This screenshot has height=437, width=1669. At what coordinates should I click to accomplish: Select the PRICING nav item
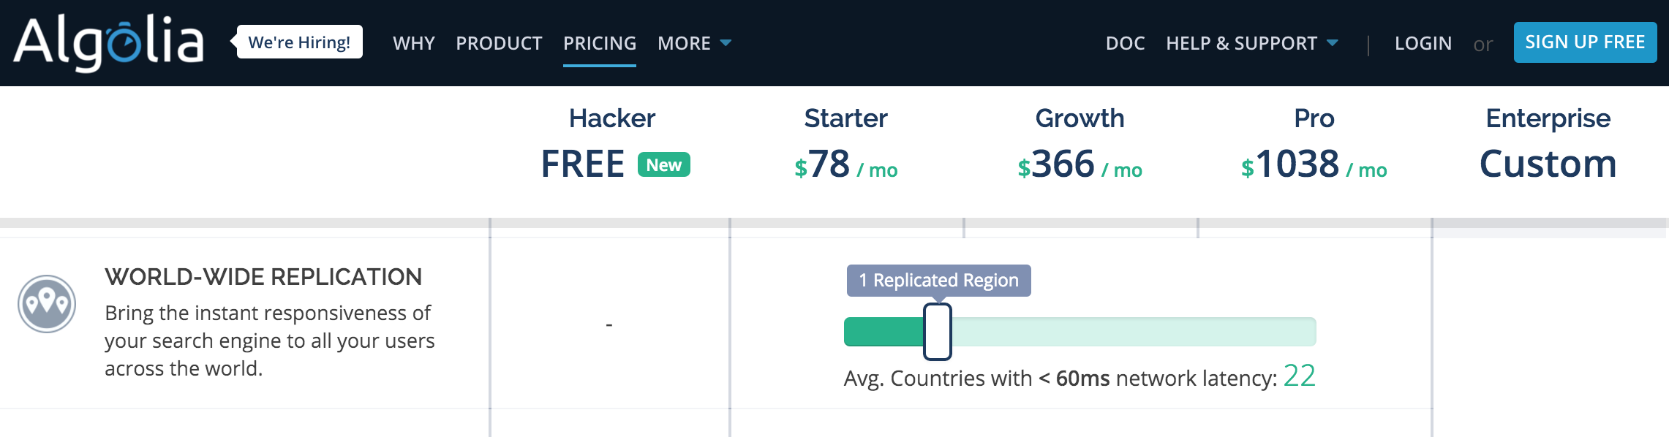click(600, 43)
